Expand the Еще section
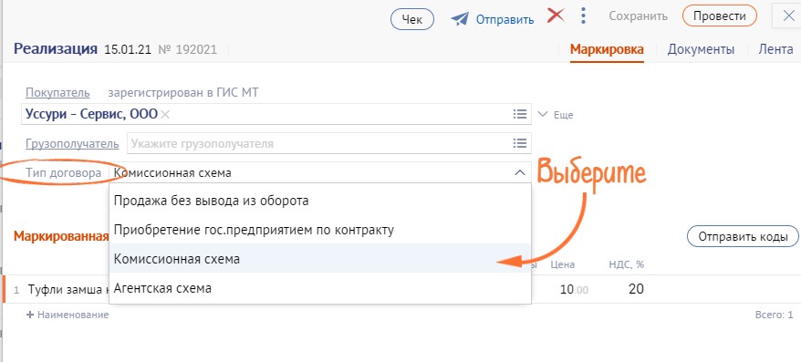801x362 pixels. 556,115
